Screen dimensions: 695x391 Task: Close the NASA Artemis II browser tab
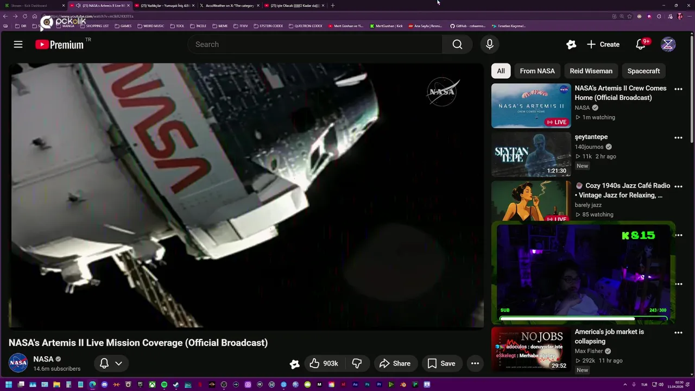point(128,5)
